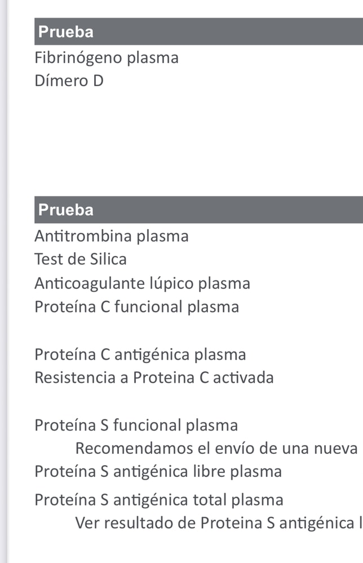This screenshot has width=363, height=563.
Task: Select the Fibrinógeno plasma test row
Action: [107, 58]
